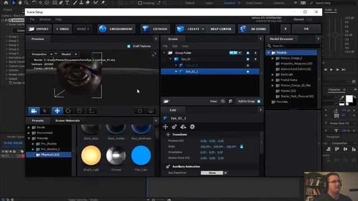This screenshot has height=201, width=358.
Task: Confirm the scene with the OK button
Action: pos(307,29)
